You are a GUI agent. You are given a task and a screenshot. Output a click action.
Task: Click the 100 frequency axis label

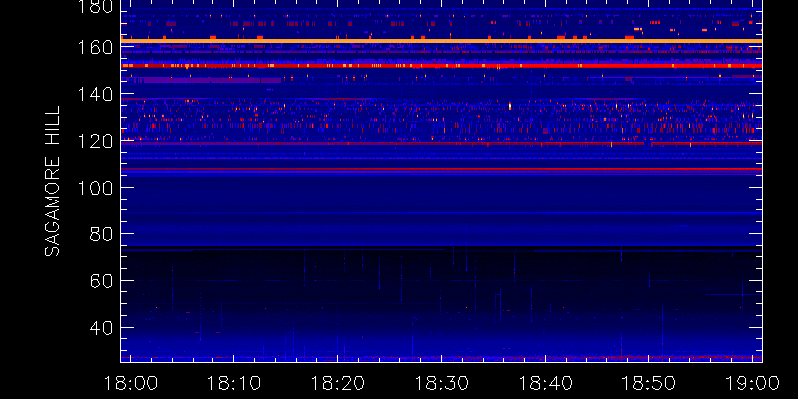[x=94, y=188]
